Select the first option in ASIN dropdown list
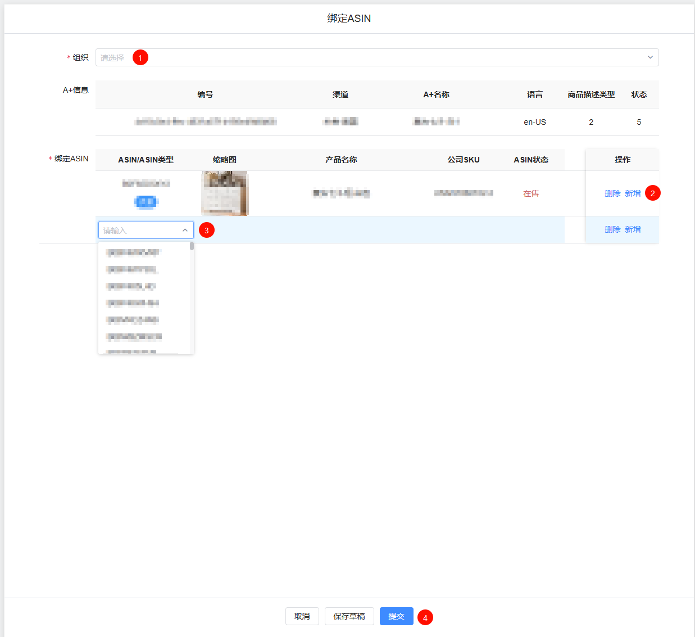Screen dimensions: 695x637 (133, 252)
